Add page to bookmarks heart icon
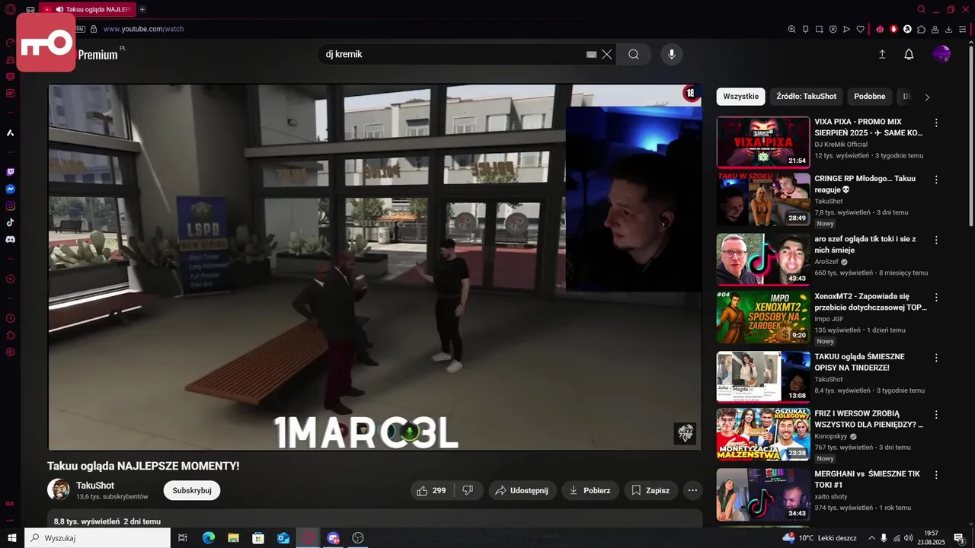The width and height of the screenshot is (975, 548). click(x=861, y=29)
